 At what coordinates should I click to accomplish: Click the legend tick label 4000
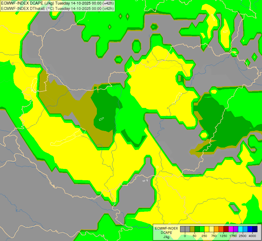pyautogui.click(x=252, y=236)
